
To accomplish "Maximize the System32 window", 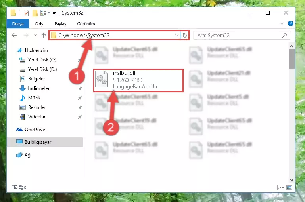I will (268, 13).
